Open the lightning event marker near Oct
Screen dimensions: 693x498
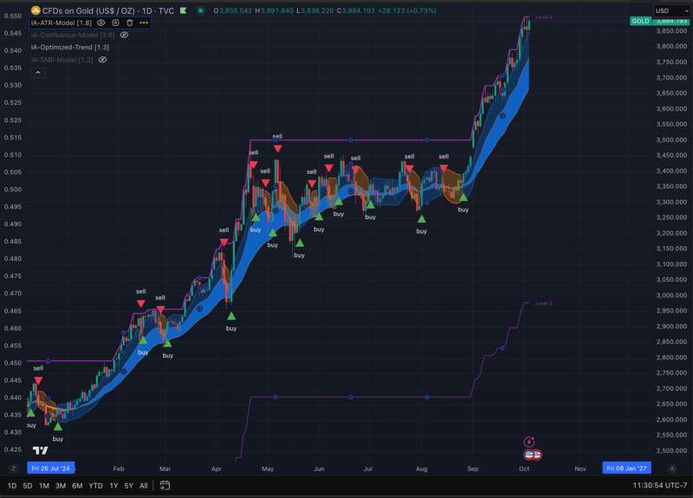(529, 442)
